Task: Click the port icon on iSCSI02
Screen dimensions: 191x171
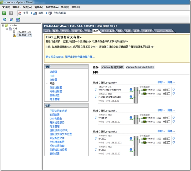Action: (x=131, y=139)
